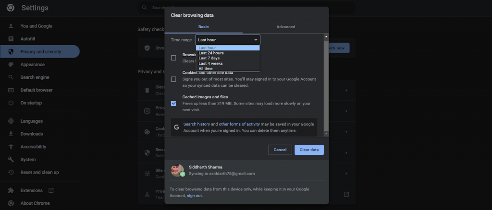Click the Autofill sidebar icon
The height and width of the screenshot is (210, 492).
click(x=11, y=39)
